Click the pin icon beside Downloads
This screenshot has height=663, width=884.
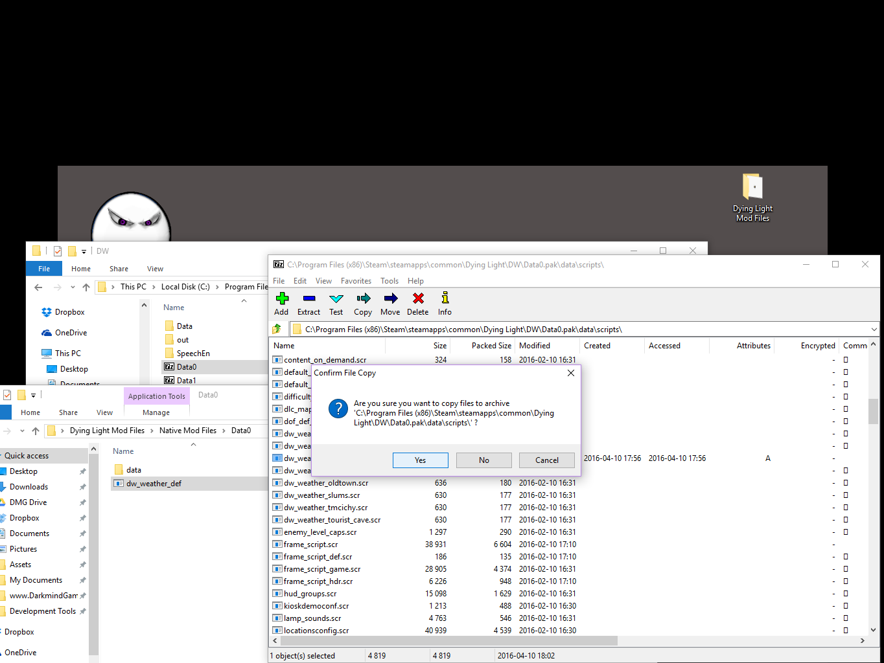(x=82, y=487)
